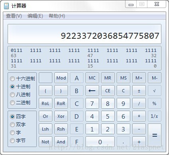This screenshot has height=155, width=169.
Task: Click the backspace arrow key
Action: point(92,91)
